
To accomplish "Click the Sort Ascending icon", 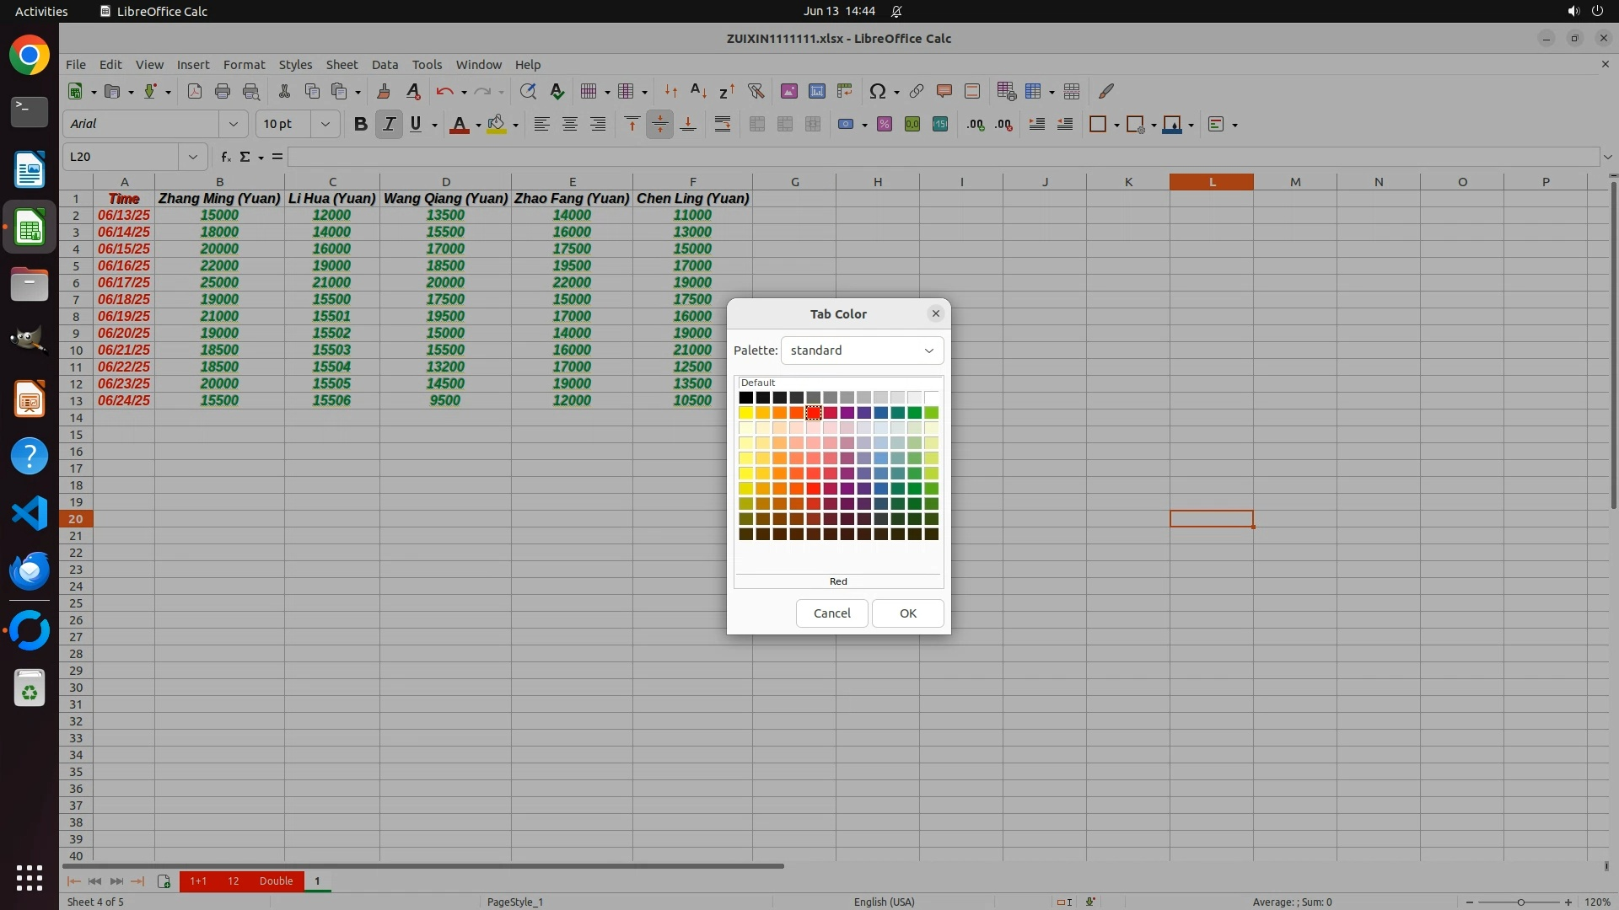I will (x=698, y=91).
